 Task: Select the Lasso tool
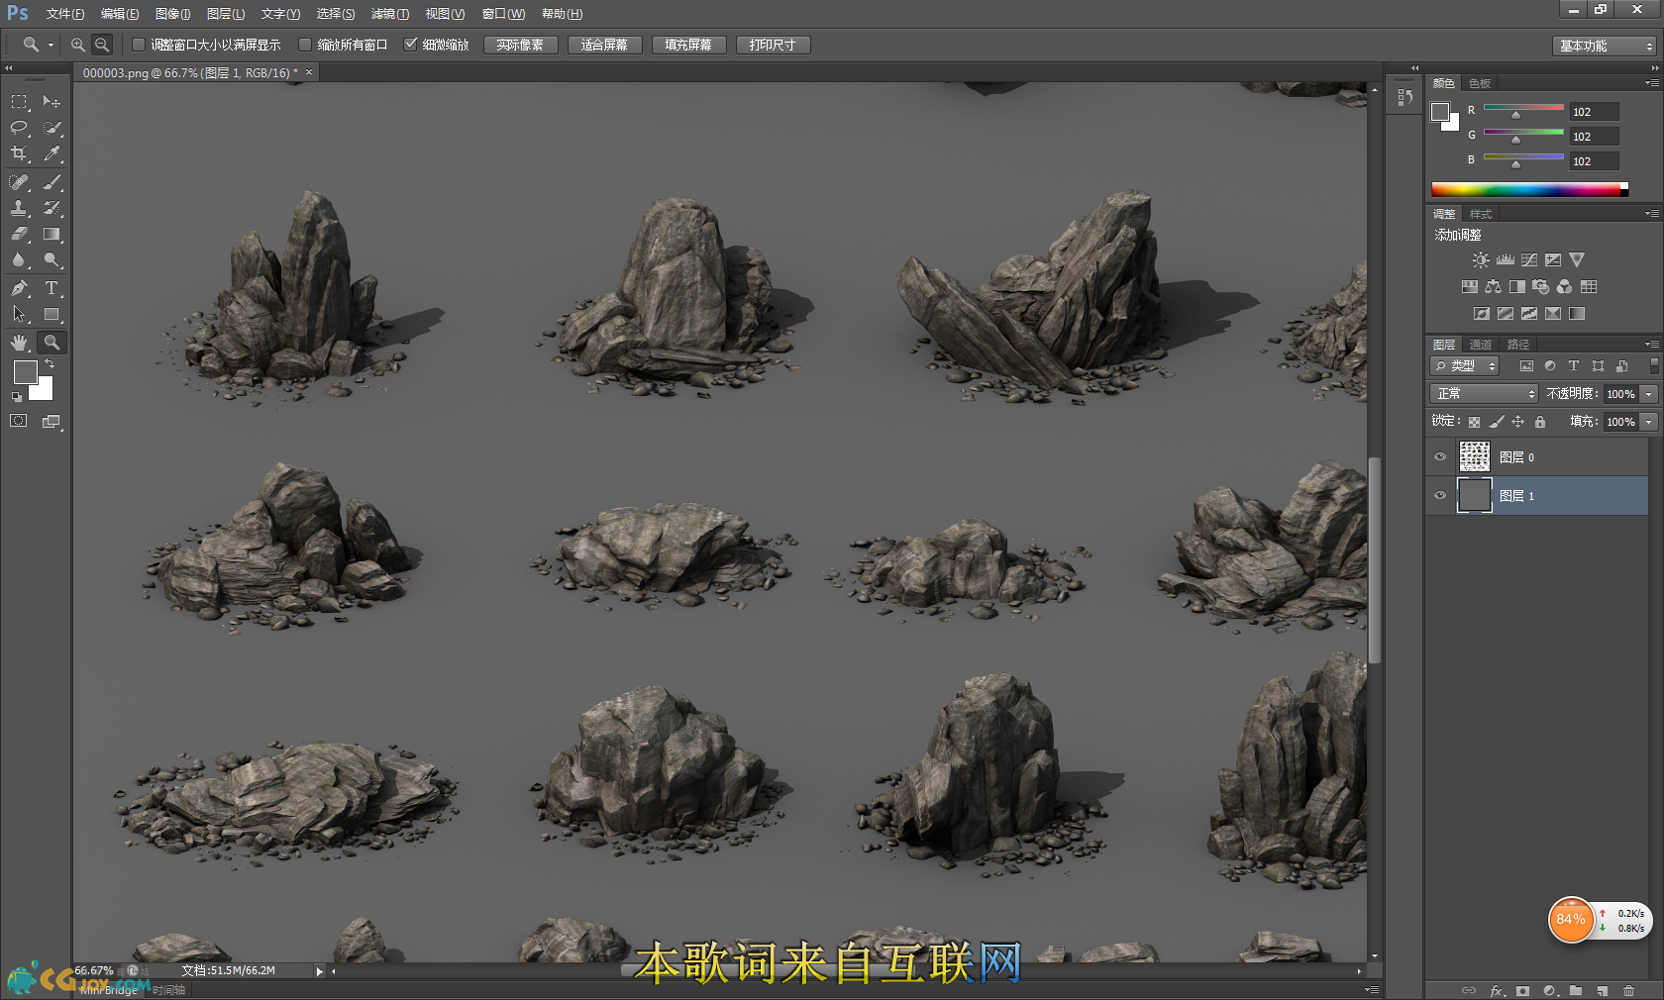click(19, 128)
